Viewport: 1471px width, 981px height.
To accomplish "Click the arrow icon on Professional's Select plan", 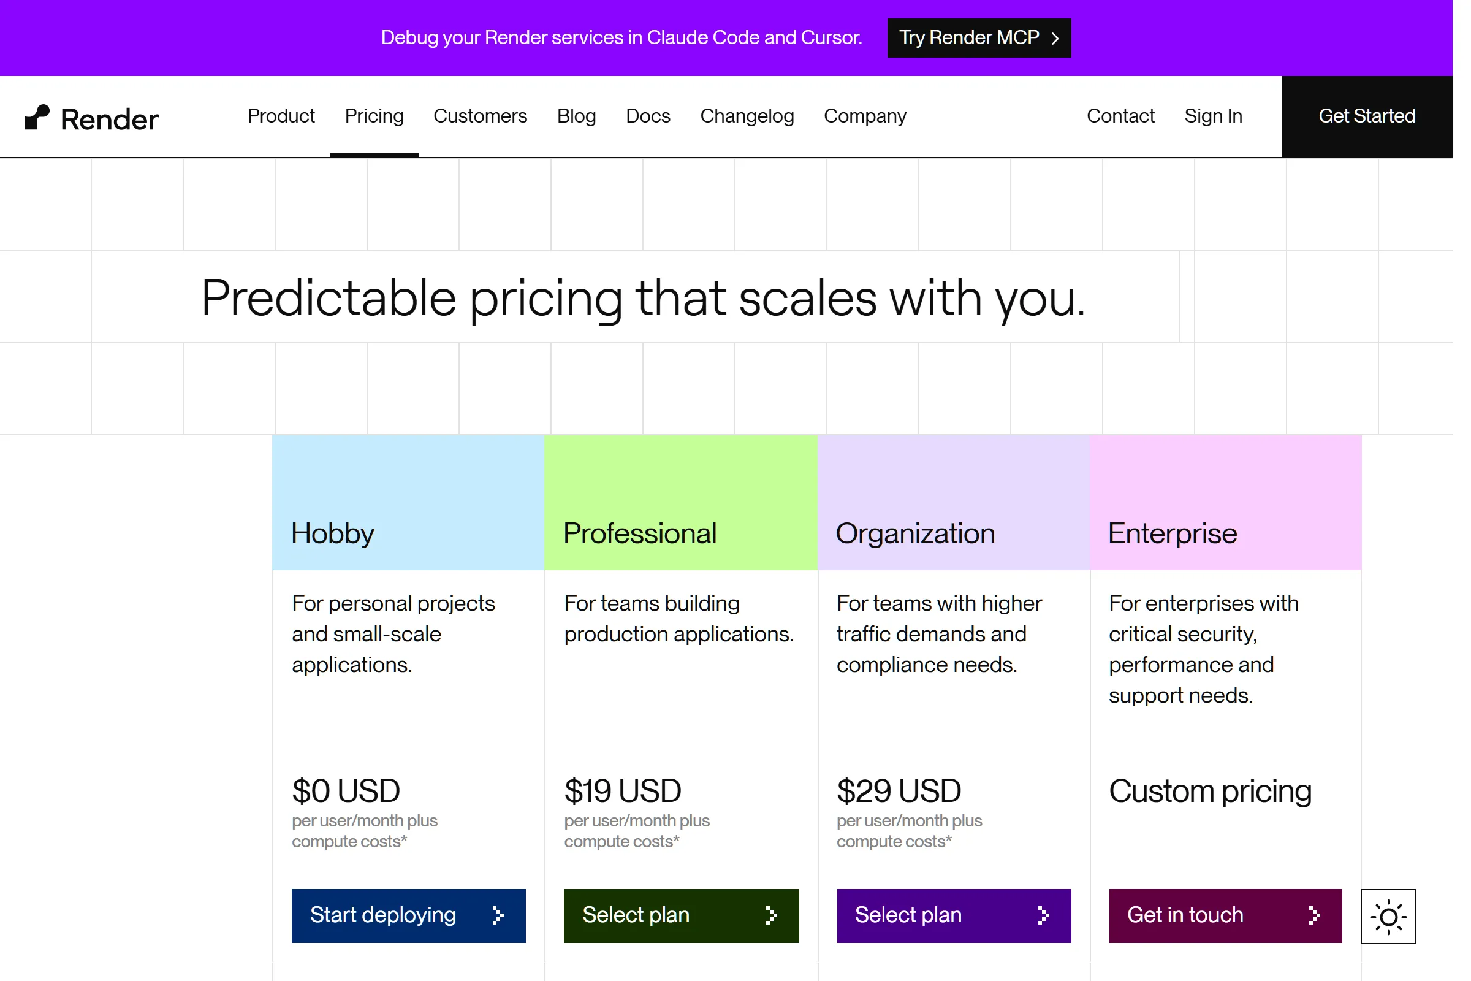I will [x=771, y=915].
